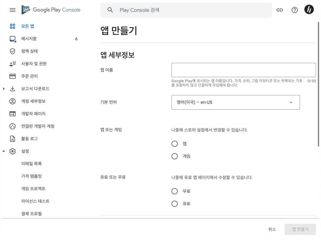Viewport: 321px width, 240px height.
Task: Click the 개발자 페이지 web page icon
Action: [13, 114]
